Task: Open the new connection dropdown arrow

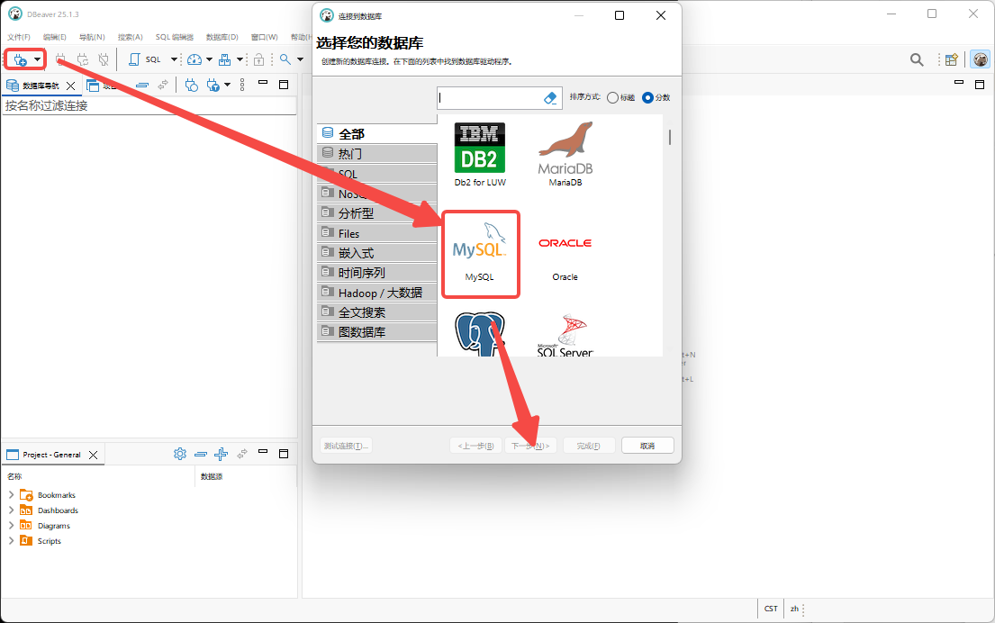Action: coord(38,59)
